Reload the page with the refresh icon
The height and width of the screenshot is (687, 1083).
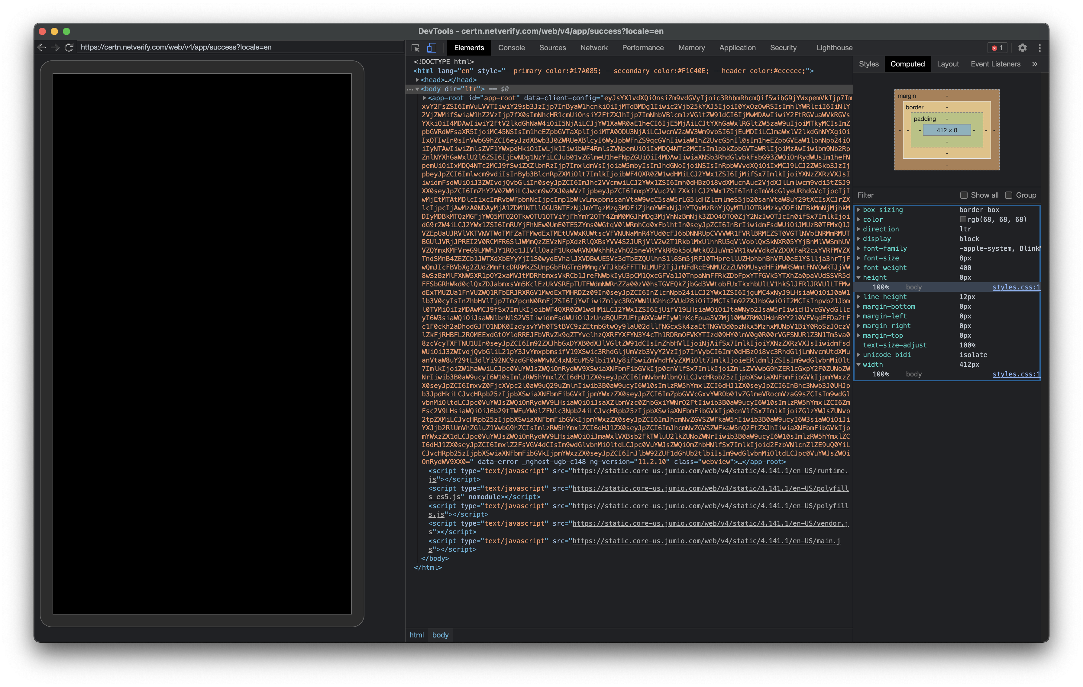tap(69, 47)
